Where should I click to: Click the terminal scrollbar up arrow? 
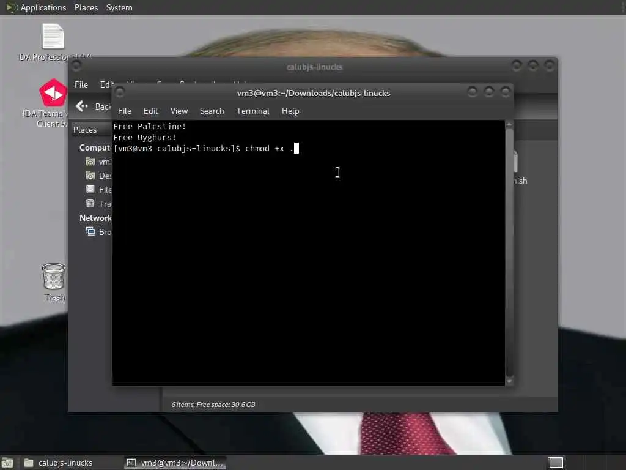tap(509, 125)
